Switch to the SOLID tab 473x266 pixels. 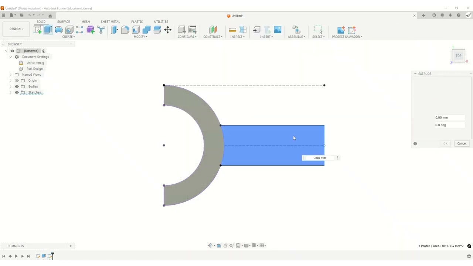41,22
